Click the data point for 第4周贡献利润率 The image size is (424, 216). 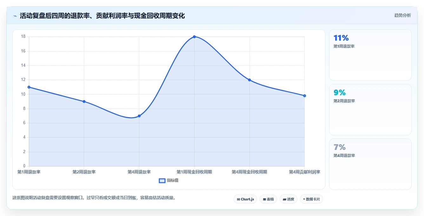click(305, 96)
